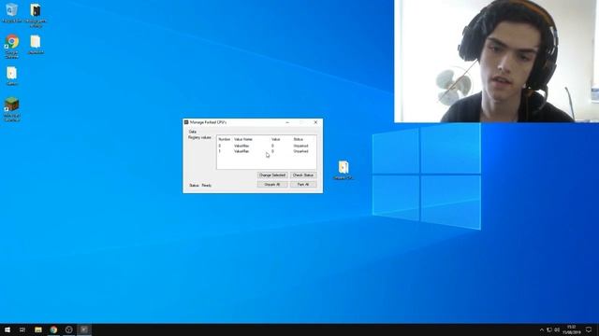Click the Check Status button

point(303,175)
